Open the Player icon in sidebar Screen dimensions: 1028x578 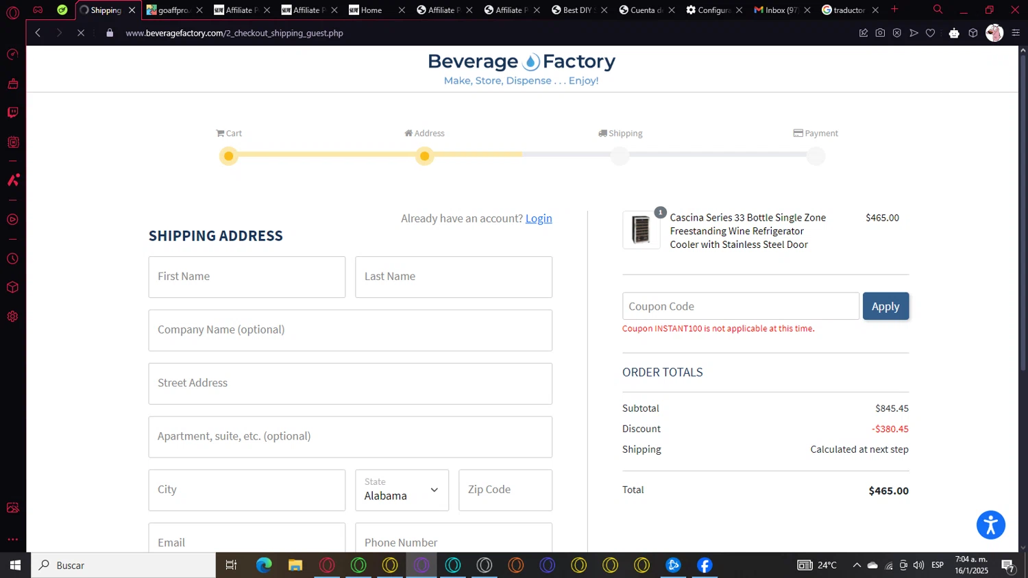[x=12, y=220]
